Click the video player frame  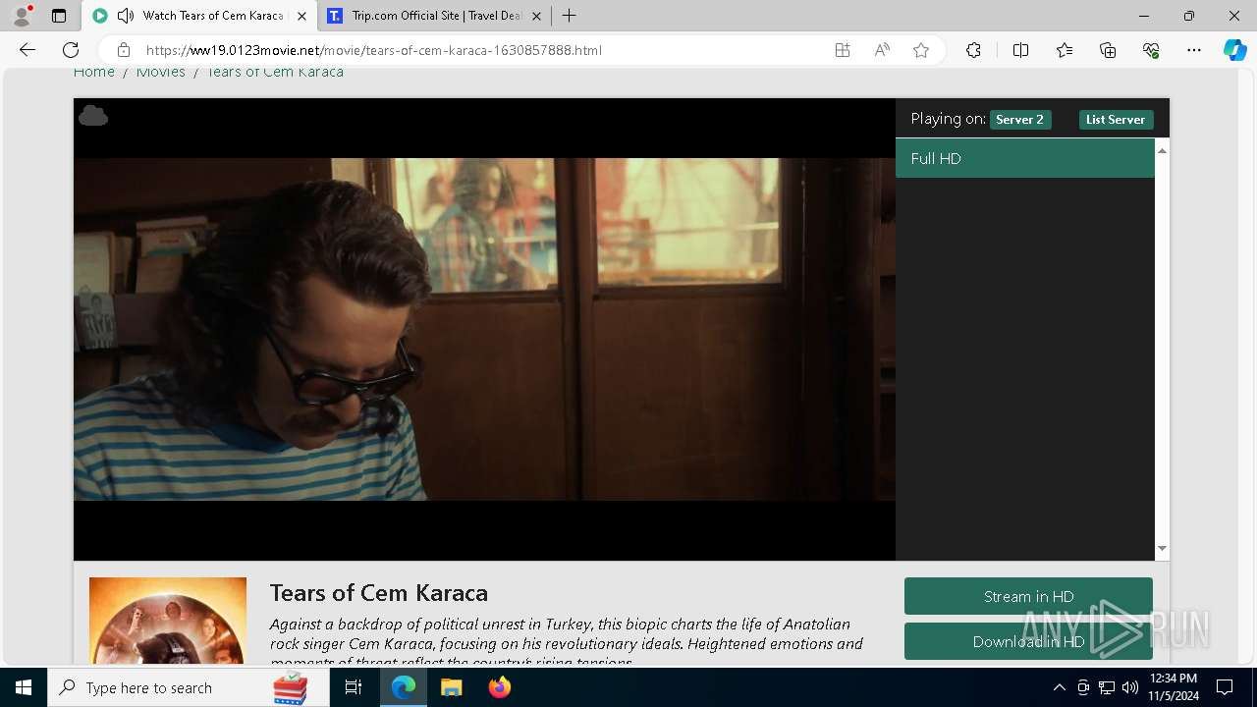pyautogui.click(x=484, y=329)
